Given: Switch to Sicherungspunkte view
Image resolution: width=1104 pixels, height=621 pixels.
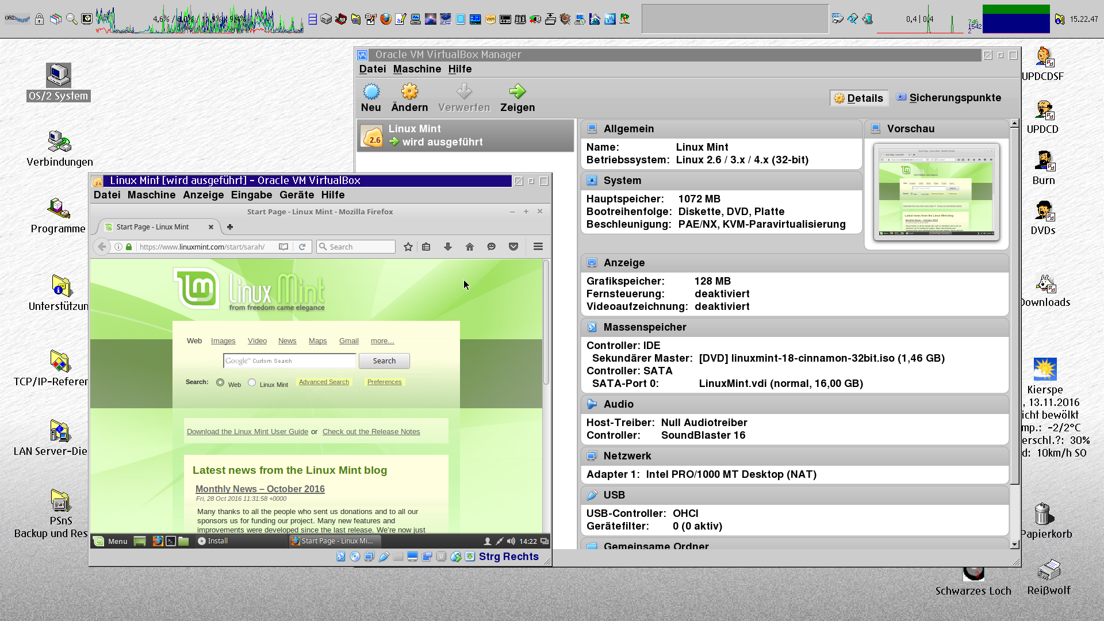Looking at the screenshot, I should pyautogui.click(x=949, y=98).
